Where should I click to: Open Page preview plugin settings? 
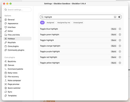(17, 84)
